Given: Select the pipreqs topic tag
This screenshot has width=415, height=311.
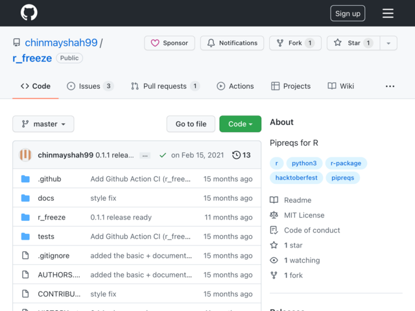Looking at the screenshot, I should tap(343, 178).
